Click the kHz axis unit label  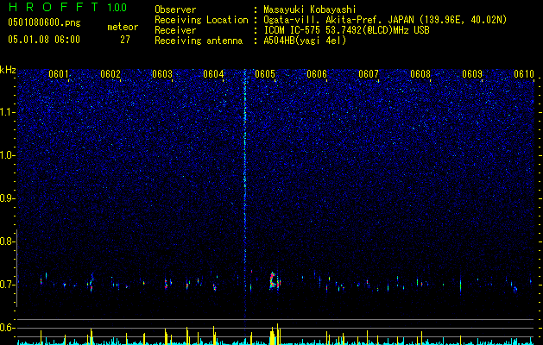pos(8,70)
